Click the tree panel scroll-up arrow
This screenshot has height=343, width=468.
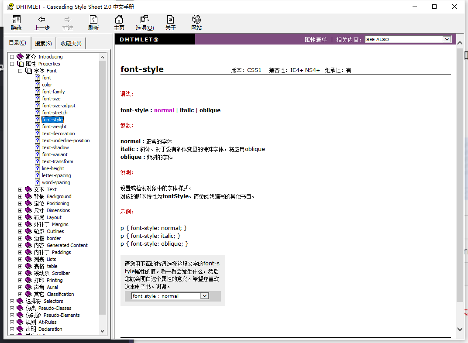coord(102,57)
